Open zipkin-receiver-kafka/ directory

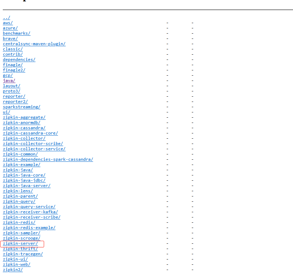click(31, 212)
